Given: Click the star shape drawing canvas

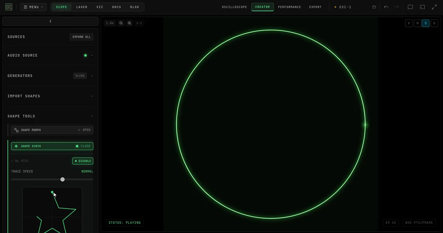Looking at the screenshot, I should pyautogui.click(x=52, y=210).
